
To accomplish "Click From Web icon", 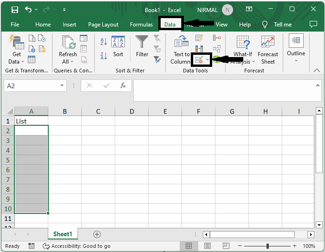I will click(x=32, y=49).
